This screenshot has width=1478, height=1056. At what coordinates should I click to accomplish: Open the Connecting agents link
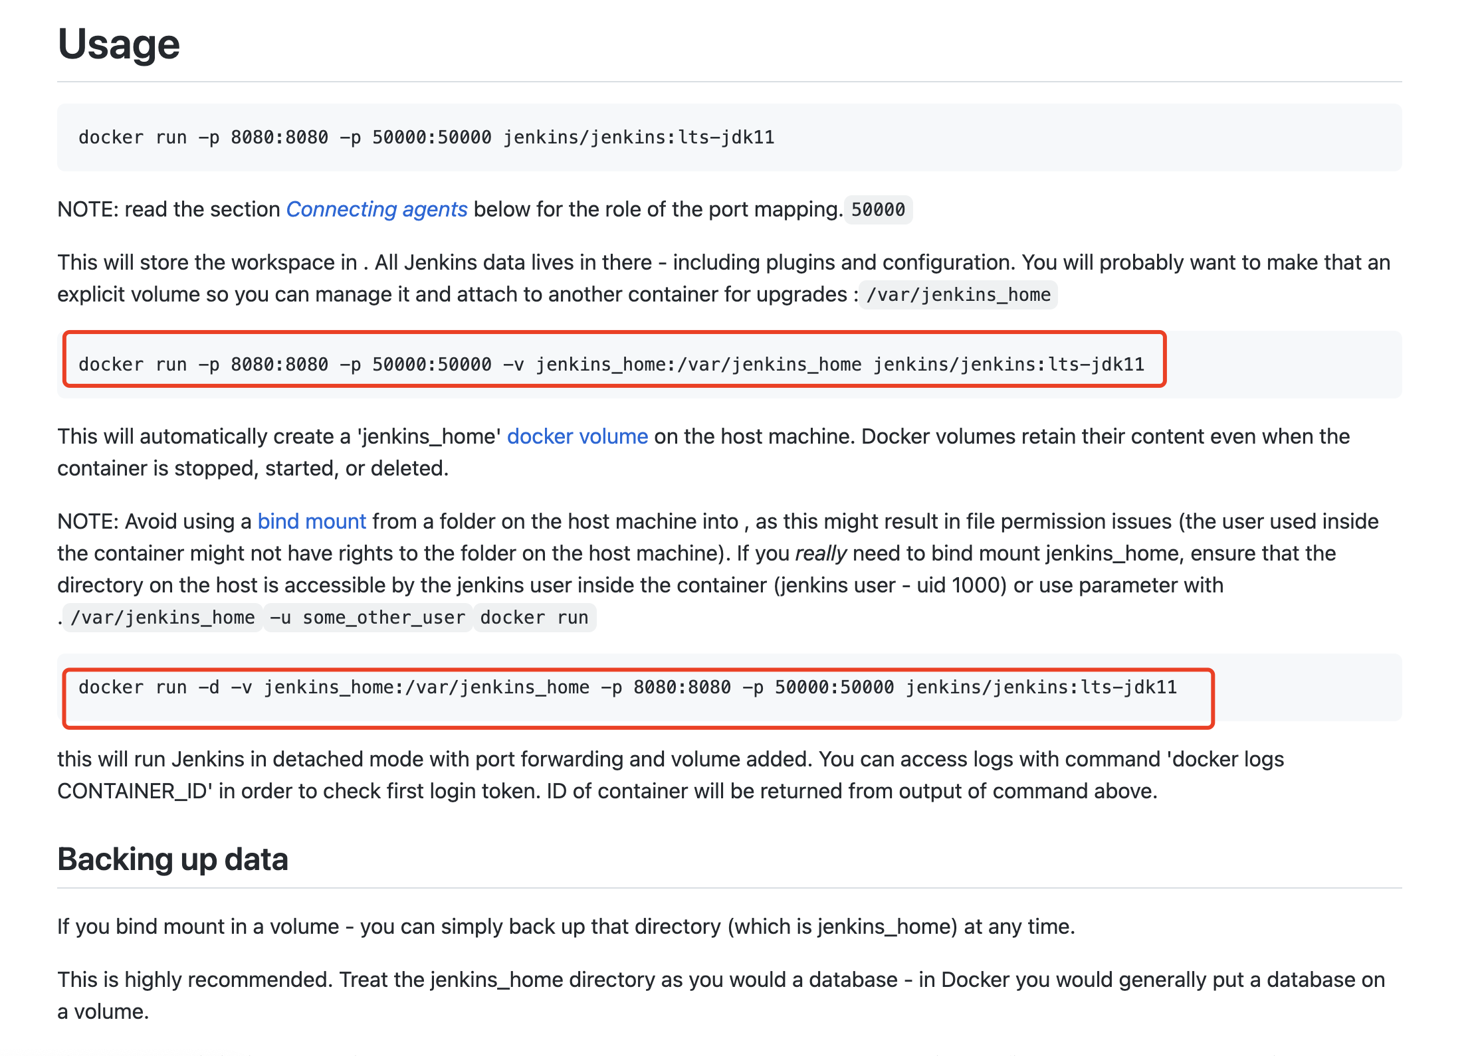[376, 209]
